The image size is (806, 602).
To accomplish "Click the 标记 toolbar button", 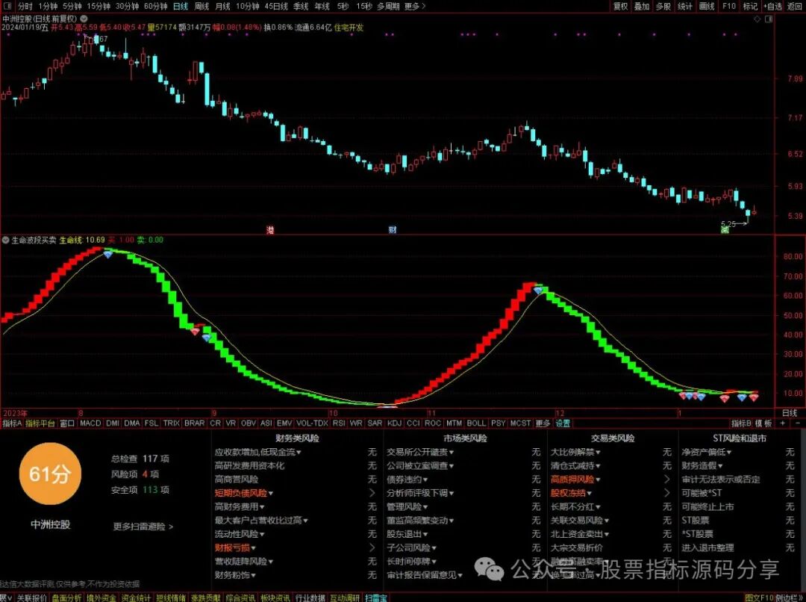I will (751, 6).
